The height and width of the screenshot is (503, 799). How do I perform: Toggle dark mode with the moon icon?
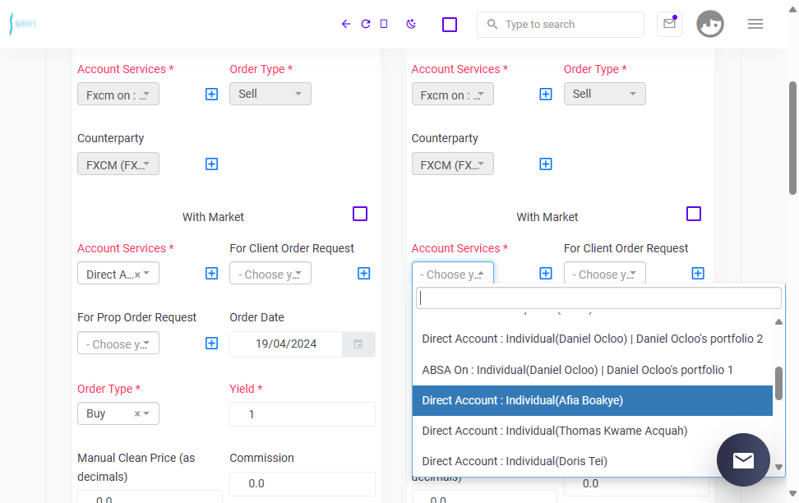411,24
